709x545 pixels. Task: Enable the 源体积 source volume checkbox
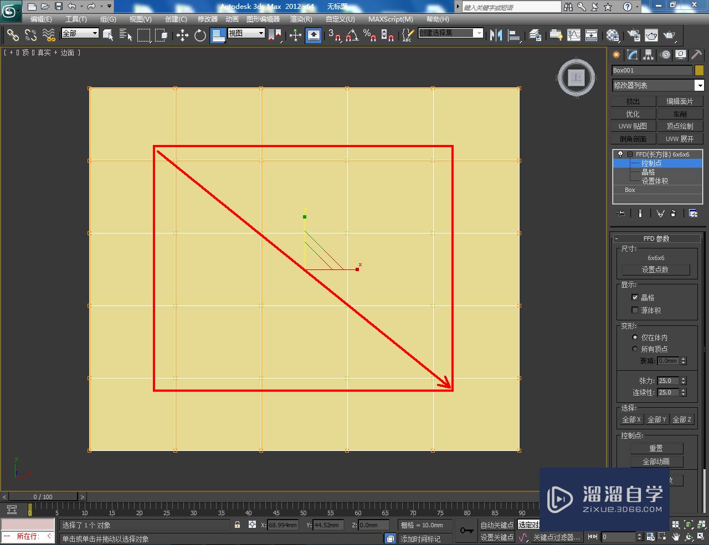point(635,310)
